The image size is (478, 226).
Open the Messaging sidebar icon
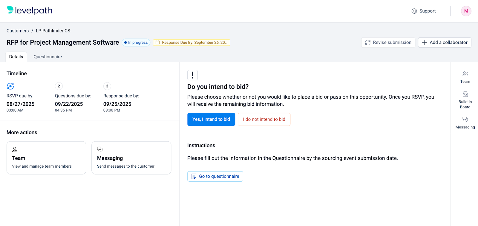[x=465, y=122]
